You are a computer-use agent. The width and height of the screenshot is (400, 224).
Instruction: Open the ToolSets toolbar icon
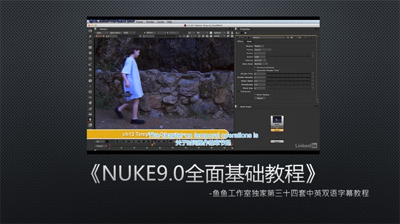tap(90, 109)
